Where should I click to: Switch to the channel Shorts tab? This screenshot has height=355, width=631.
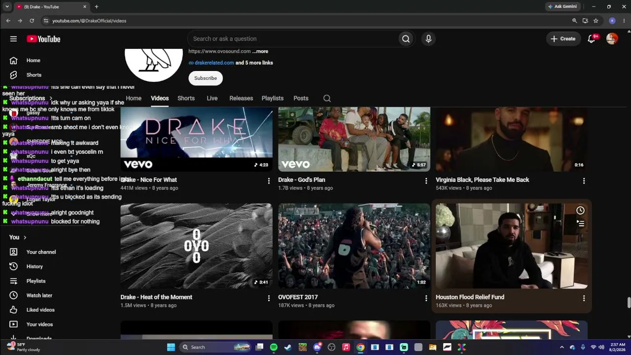pos(186,98)
